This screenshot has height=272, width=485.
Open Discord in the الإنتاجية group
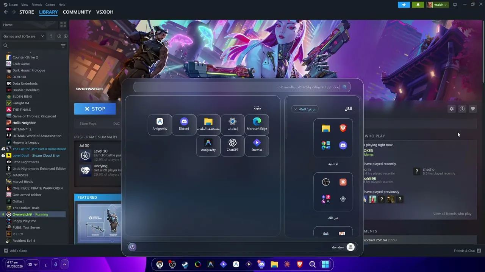tap(343, 145)
